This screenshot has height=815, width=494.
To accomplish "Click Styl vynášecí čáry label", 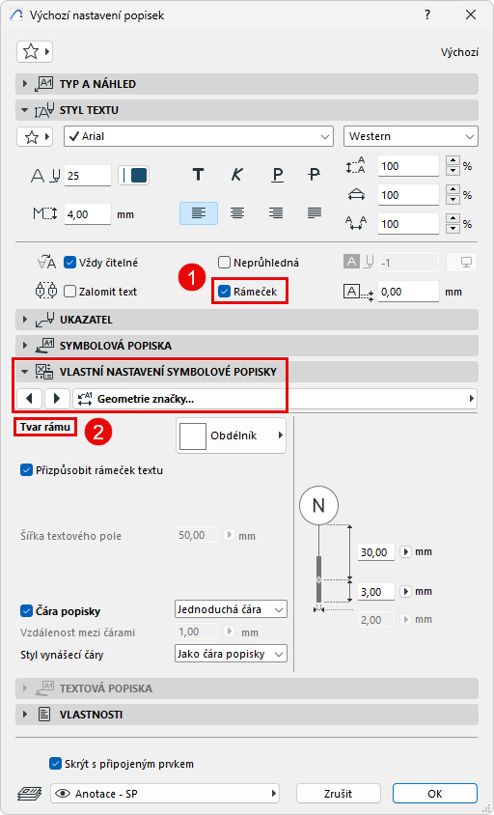I will [x=62, y=655].
